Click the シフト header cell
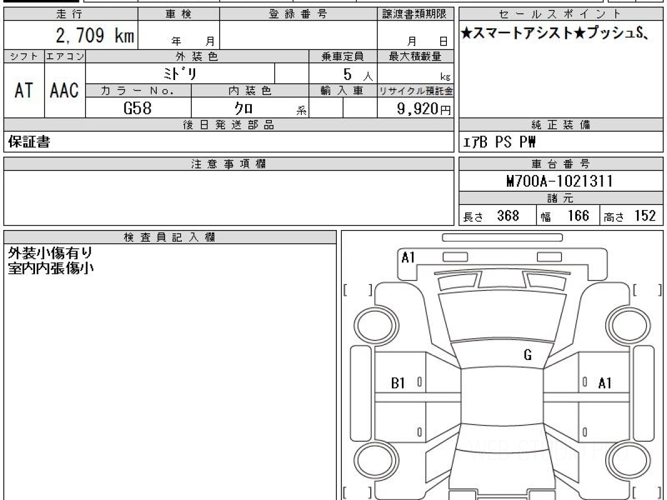Screen dimensions: 667x500 click(24, 56)
